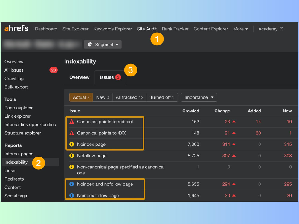
Task: Select the Actual 7 filter
Action: [81, 97]
